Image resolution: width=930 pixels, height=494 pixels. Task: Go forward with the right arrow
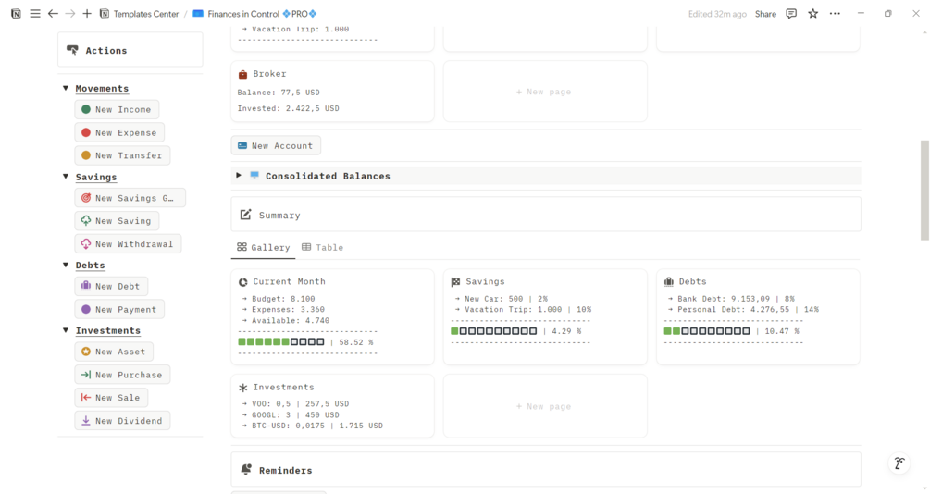click(x=70, y=14)
